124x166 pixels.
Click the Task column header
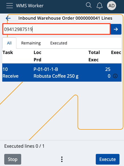(8, 53)
